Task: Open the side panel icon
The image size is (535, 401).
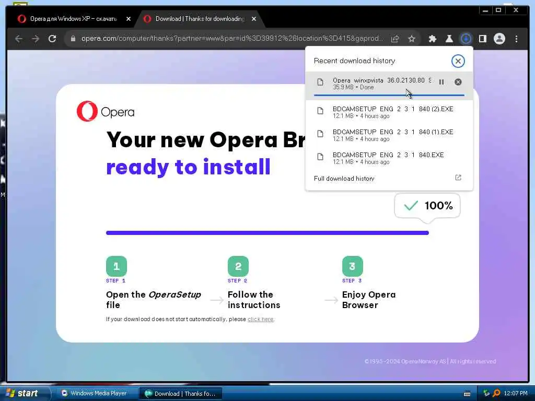Action: coord(482,39)
